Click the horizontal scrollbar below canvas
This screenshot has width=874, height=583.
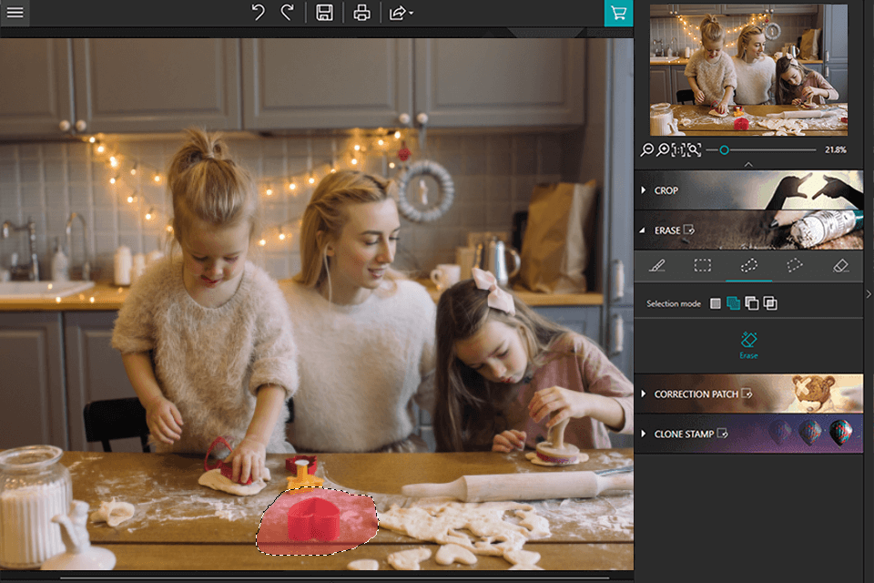pyautogui.click(x=334, y=578)
